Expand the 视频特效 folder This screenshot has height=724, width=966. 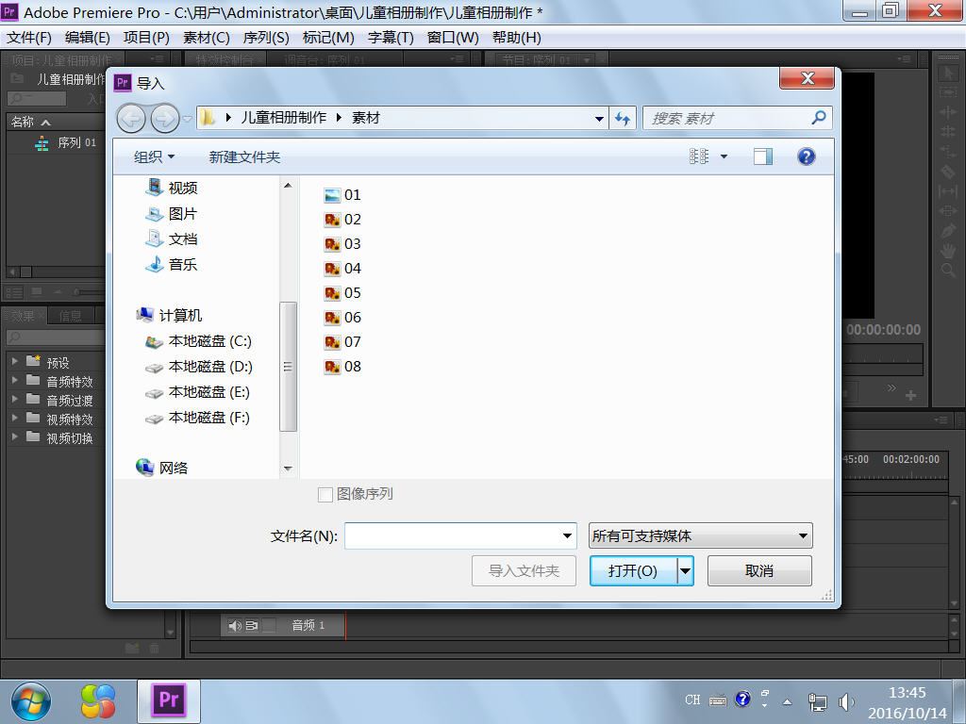click(x=15, y=418)
